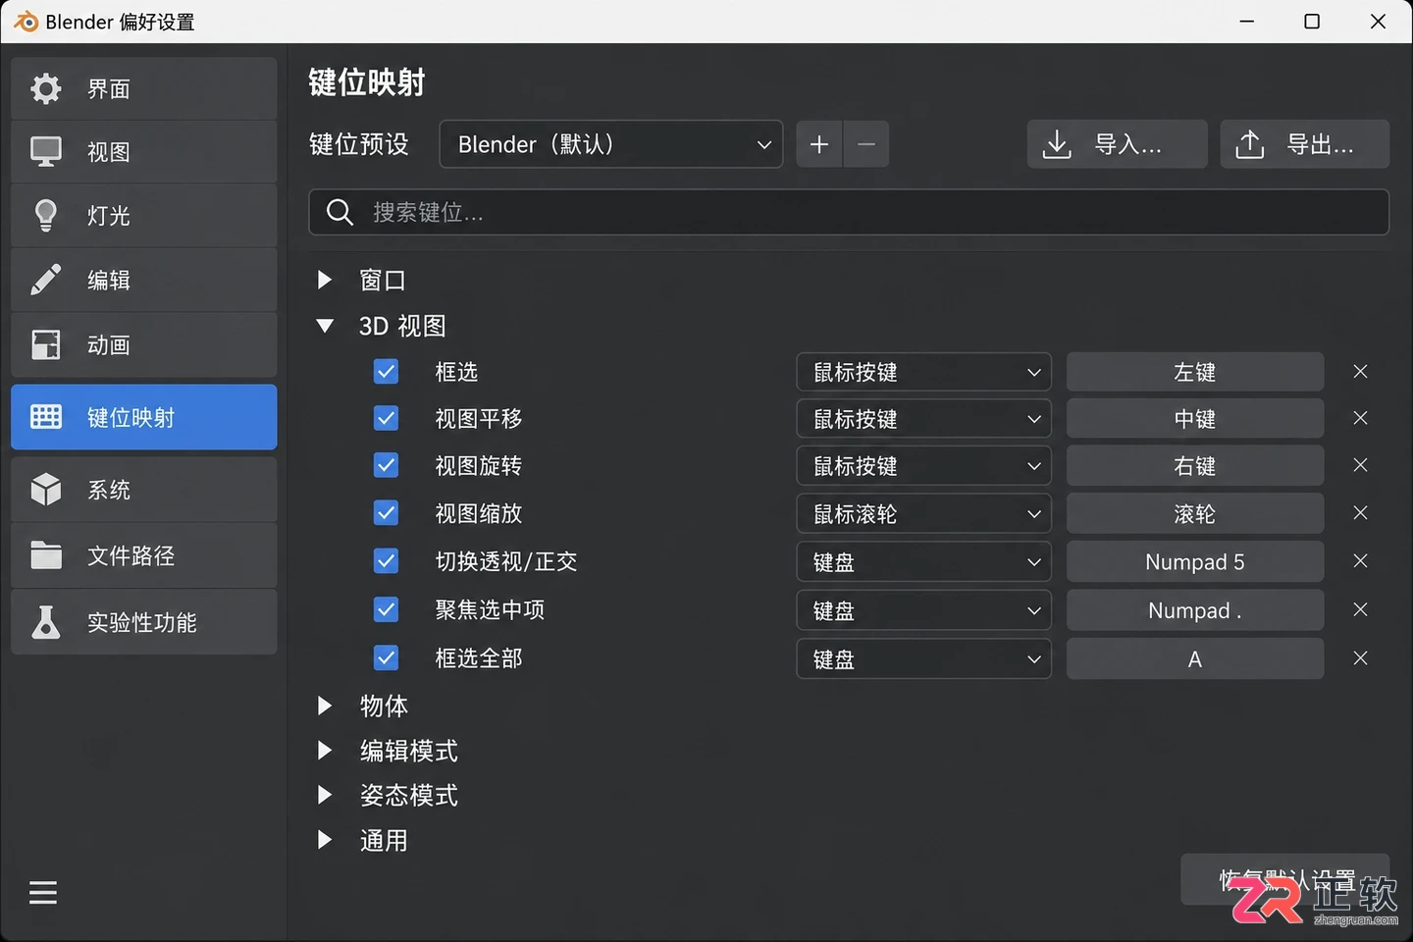The image size is (1413, 942).
Task: Collapse the 3D 视图 keymap category
Action: tap(325, 326)
